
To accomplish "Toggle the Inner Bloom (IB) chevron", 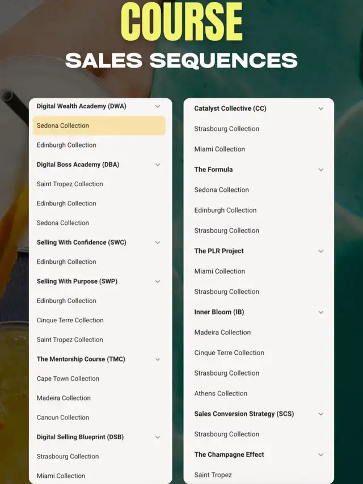I will (321, 313).
